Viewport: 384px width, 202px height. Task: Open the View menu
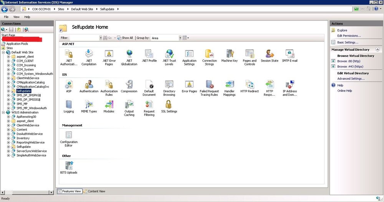tap(17, 17)
